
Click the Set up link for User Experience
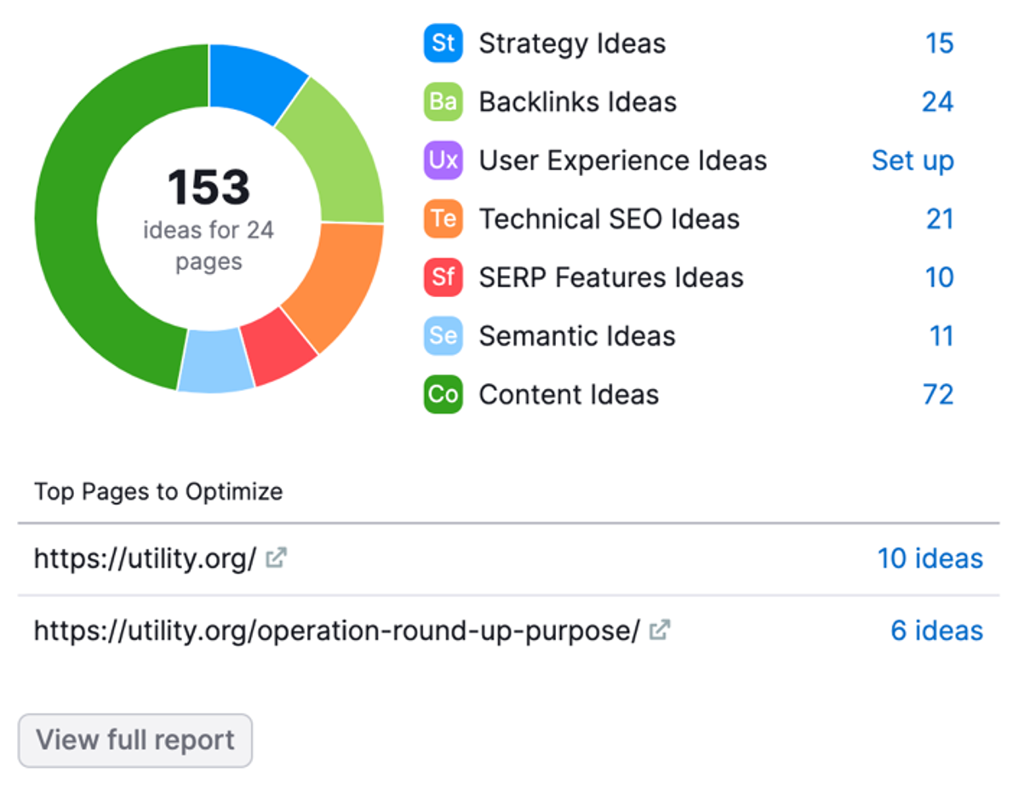click(x=913, y=161)
